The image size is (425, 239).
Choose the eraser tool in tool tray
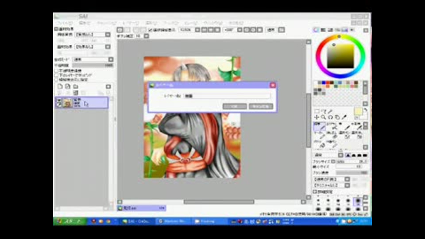tap(332, 135)
